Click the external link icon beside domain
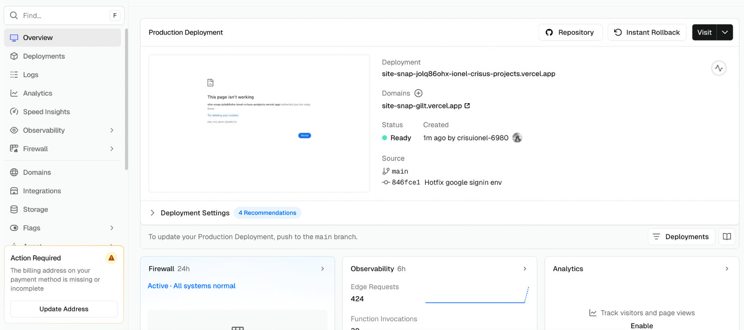Viewport: 744px width, 330px height. (x=467, y=106)
